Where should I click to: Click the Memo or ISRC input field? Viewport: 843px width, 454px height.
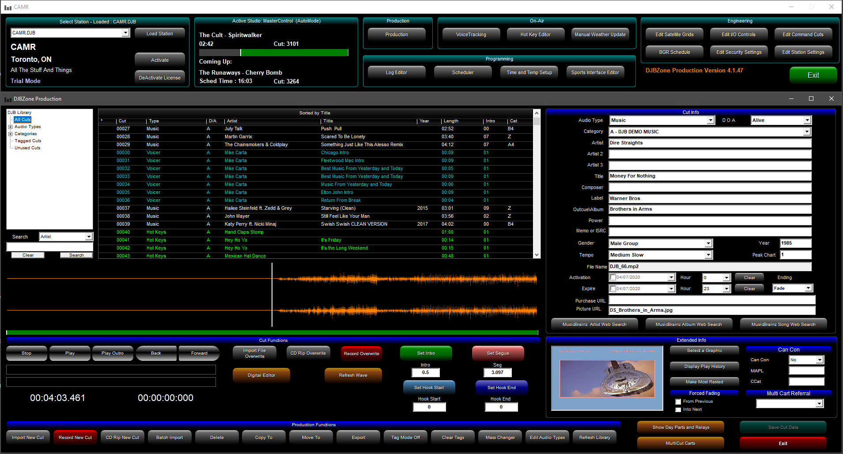(710, 231)
